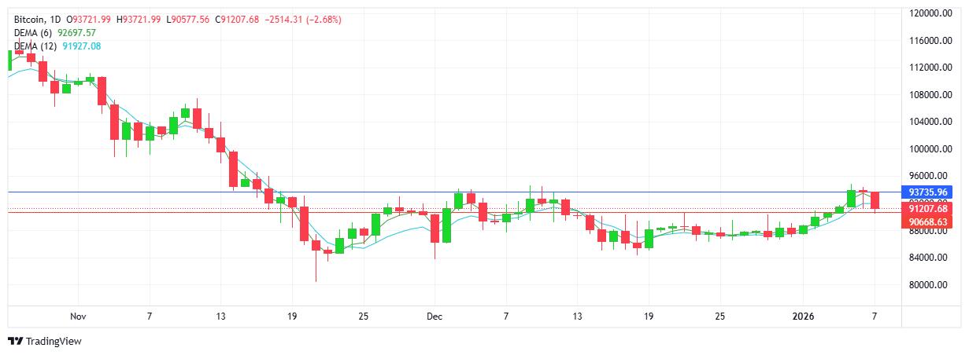The width and height of the screenshot is (969, 355).
Task: Click the TradingView logo icon
Action: point(15,342)
